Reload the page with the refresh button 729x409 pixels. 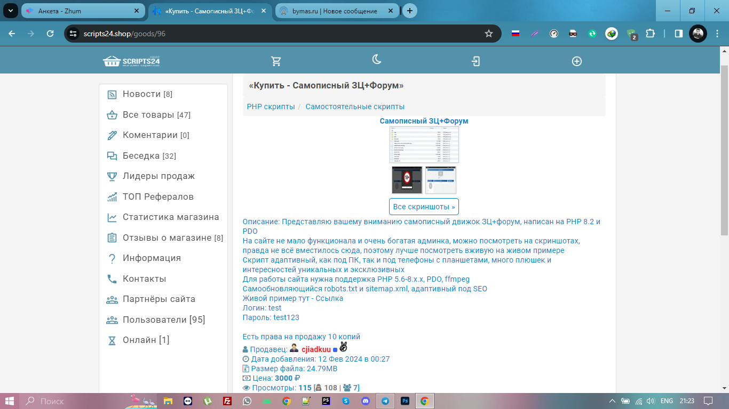(50, 34)
